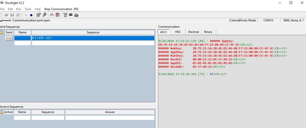Click the Save Project floppy disk icon
The image size is (306, 128).
pyautogui.click(x=12, y=15)
